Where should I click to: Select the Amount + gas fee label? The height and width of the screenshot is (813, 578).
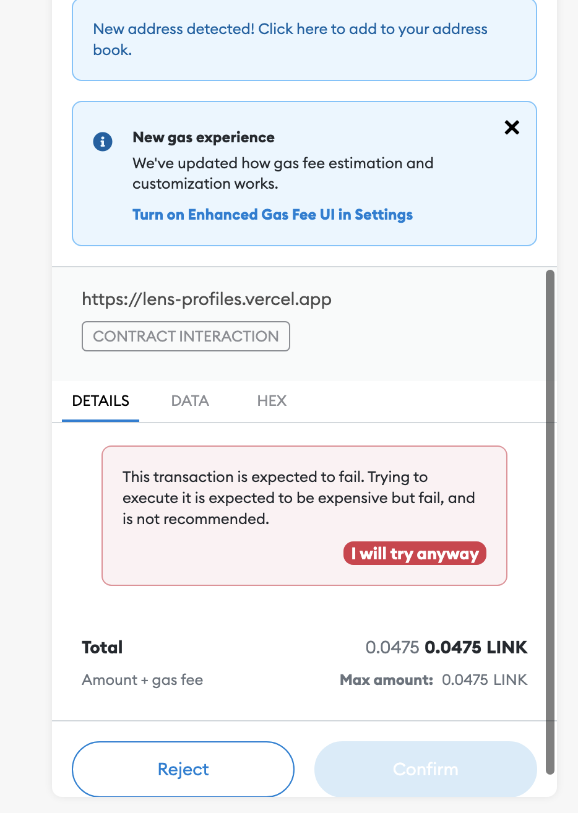(142, 679)
